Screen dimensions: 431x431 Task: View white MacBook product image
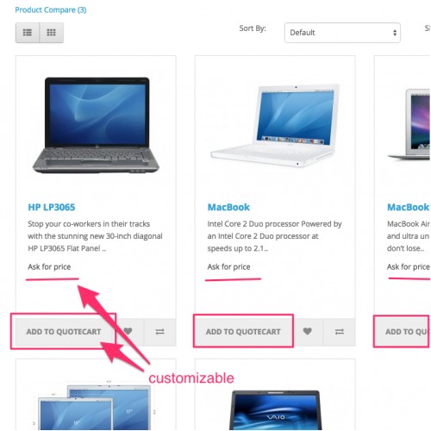point(275,125)
